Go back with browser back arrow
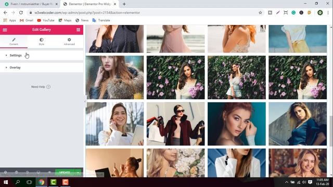The image size is (333, 187). tap(5, 12)
